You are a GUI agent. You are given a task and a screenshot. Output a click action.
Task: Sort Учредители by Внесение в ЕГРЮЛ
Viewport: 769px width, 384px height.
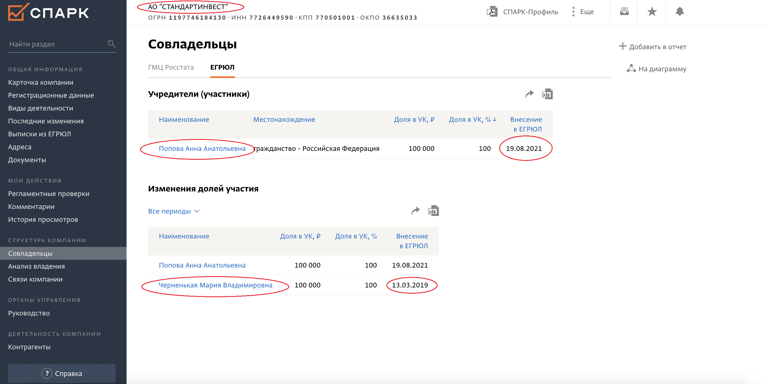(526, 124)
